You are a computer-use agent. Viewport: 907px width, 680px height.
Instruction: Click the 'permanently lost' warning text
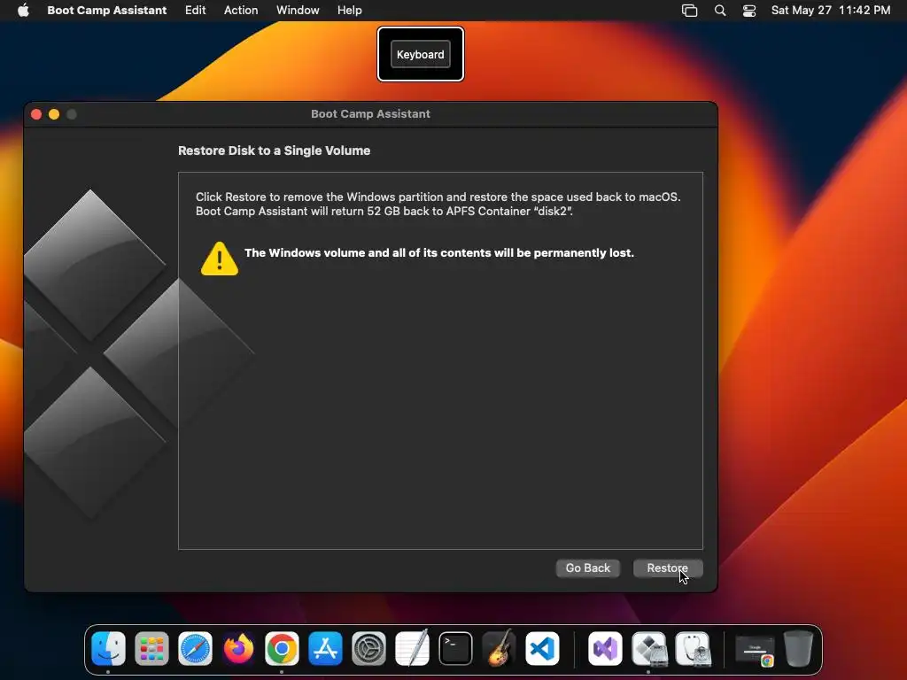[439, 252]
